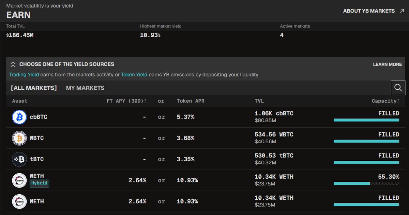Click the $40.32M TVL amount
409x215 pixels.
pos(265,162)
